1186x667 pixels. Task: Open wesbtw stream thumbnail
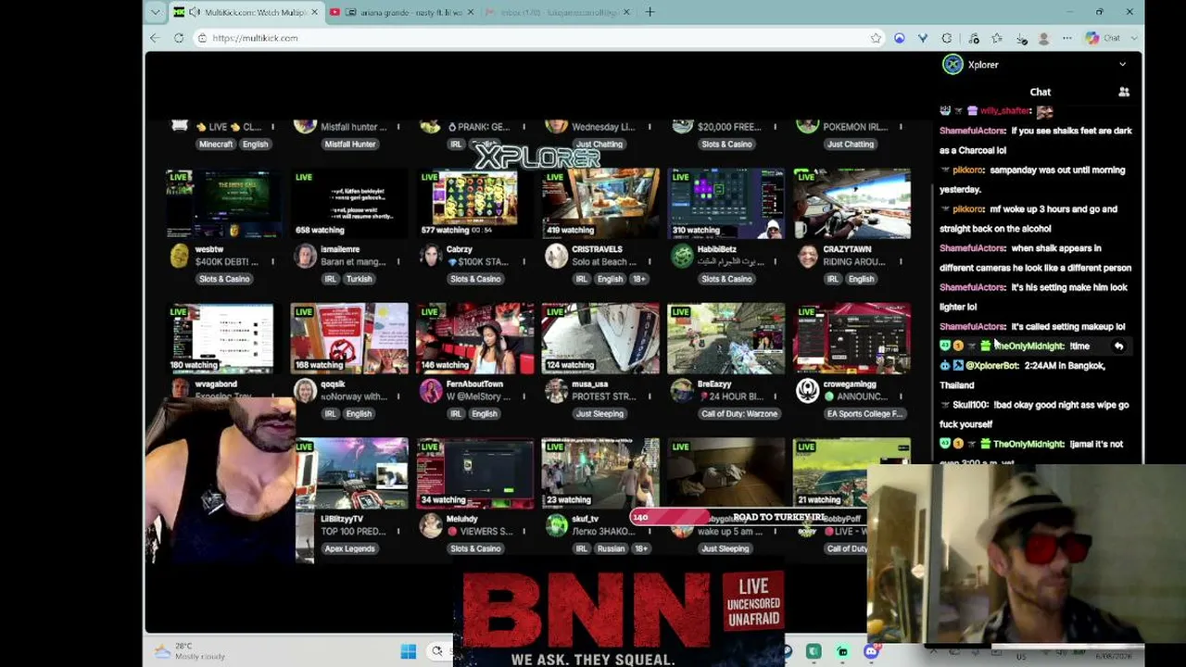pyautogui.click(x=221, y=203)
